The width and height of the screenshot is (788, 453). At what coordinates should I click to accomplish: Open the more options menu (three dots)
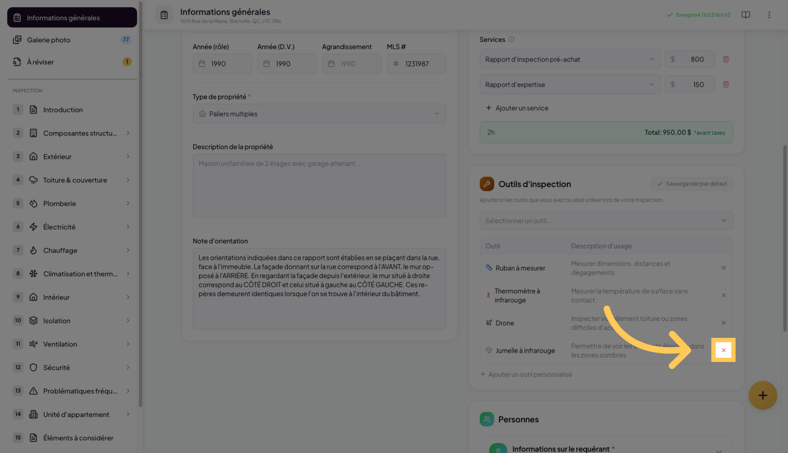tap(769, 15)
